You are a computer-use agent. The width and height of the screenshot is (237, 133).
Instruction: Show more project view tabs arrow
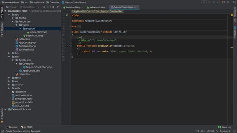38,7
